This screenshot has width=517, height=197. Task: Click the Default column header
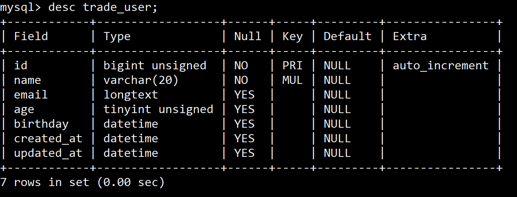click(x=347, y=36)
